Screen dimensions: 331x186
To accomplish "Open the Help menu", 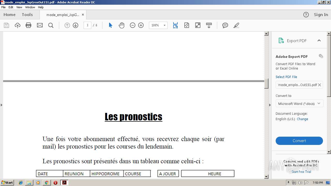I will [41, 7].
